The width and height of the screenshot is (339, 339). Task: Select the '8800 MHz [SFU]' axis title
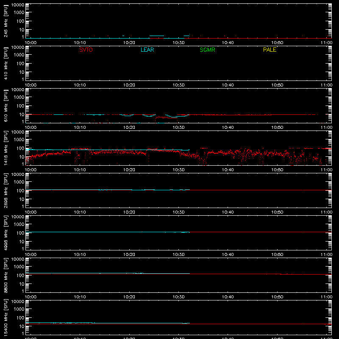tap(6, 275)
